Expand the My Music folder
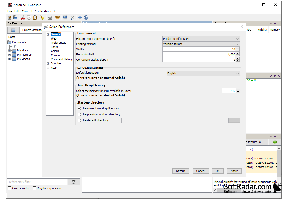The image size is (288, 200). [9, 50]
